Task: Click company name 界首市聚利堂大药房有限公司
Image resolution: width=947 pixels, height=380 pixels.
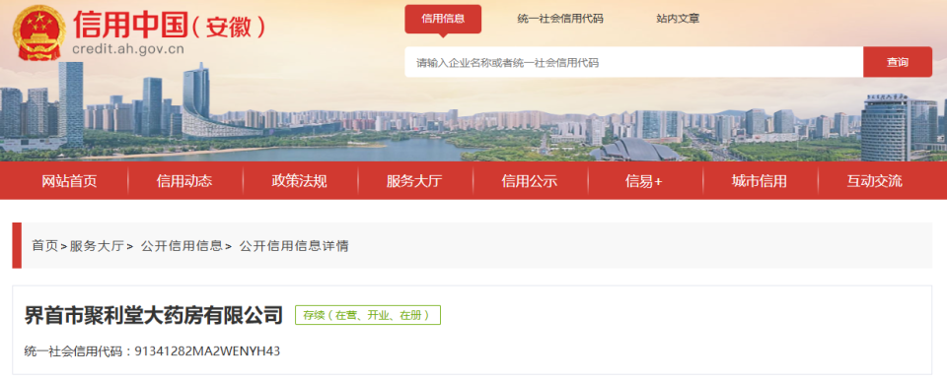Action: coord(154,315)
